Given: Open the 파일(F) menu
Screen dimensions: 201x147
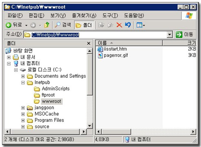Looking at the screenshot, I should pos(15,15).
